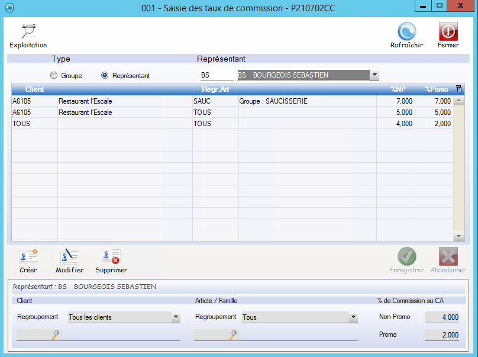
Task: Click the table scrollbar down arrow
Action: point(458,236)
